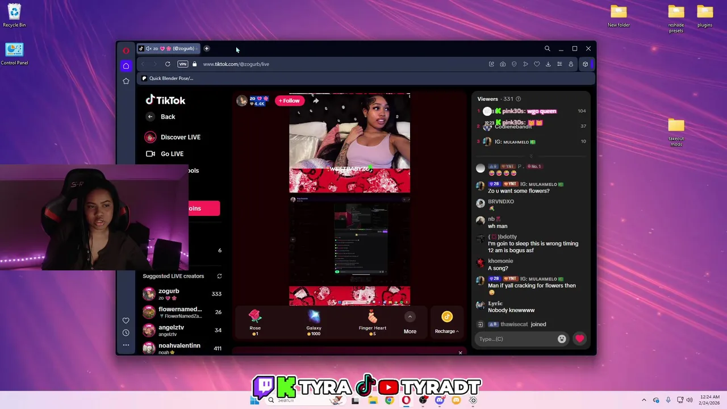Expand More gifts chevron

click(410, 317)
